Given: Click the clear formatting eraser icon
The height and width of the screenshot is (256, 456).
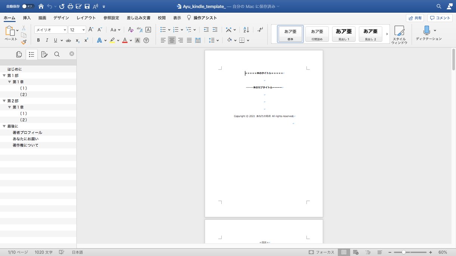Looking at the screenshot, I should (130, 30).
